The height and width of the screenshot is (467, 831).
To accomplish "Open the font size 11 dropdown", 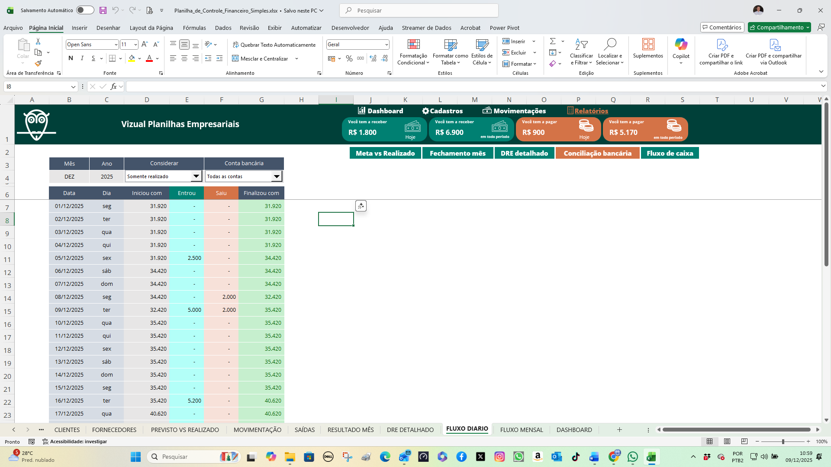I will [135, 45].
